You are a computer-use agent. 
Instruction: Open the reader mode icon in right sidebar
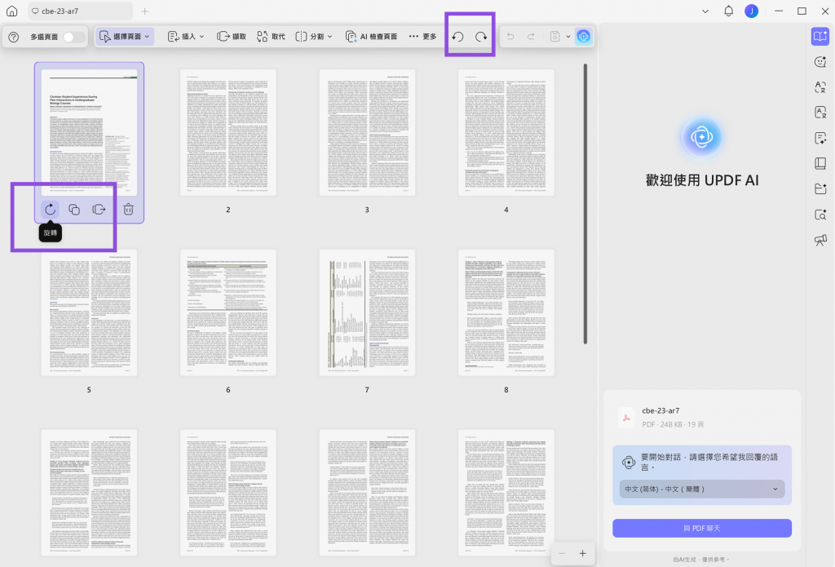click(820, 36)
